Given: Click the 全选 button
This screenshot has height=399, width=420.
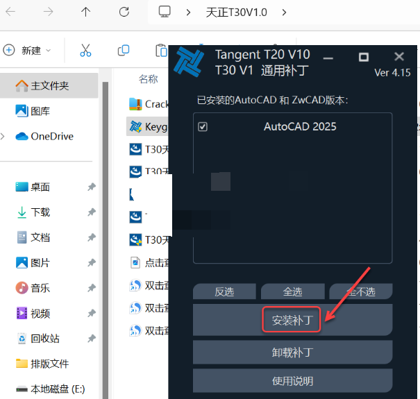Looking at the screenshot, I should pyautogui.click(x=292, y=291).
